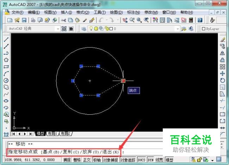Image resolution: width=229 pixels, height=165 pixels.
Task: Open the 格式(O) menu
Action: pyautogui.click(x=83, y=12)
